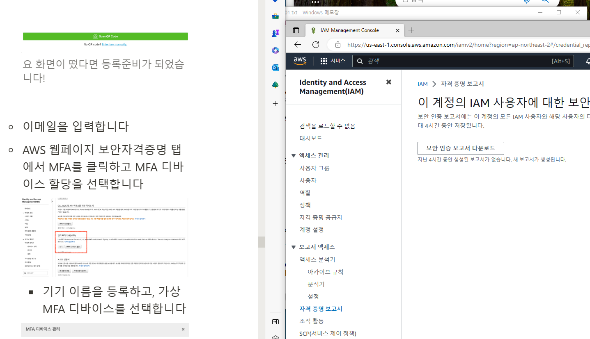Open a new browser tab with the plus button
Viewport: 590px width, 339px height.
[411, 30]
